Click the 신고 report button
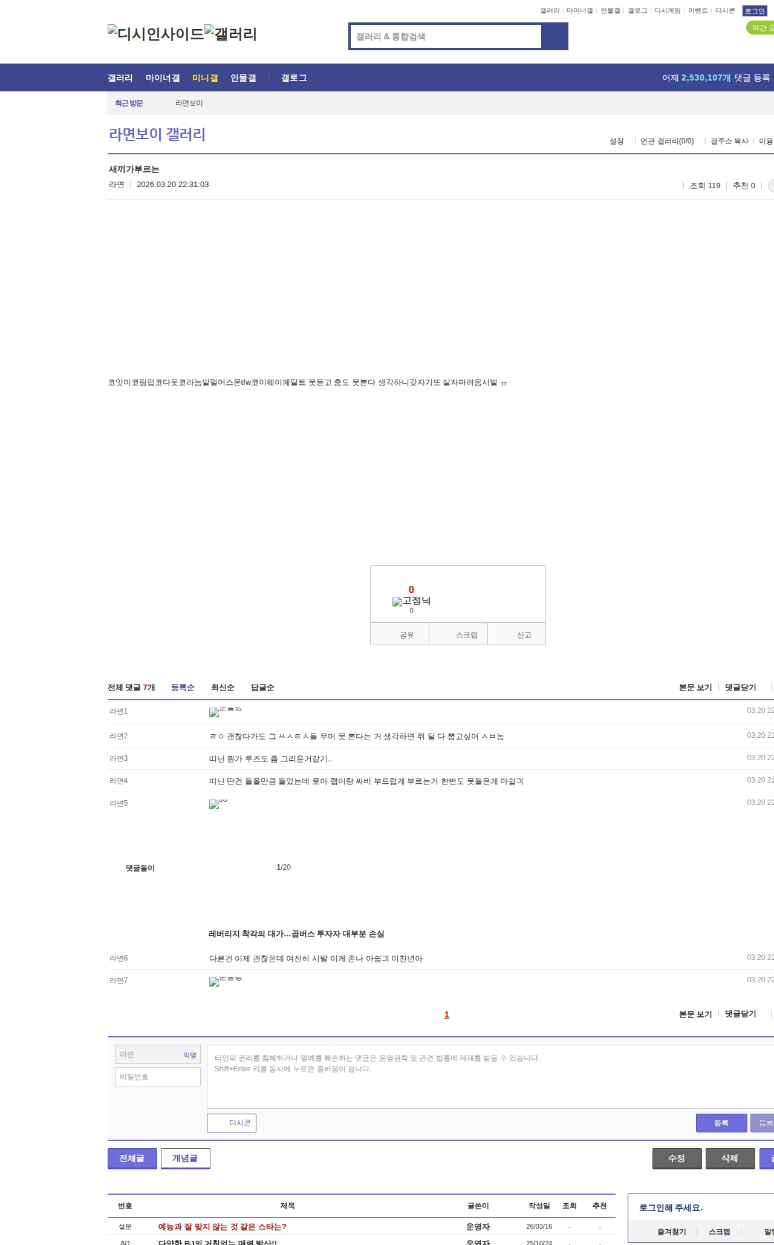 point(524,635)
